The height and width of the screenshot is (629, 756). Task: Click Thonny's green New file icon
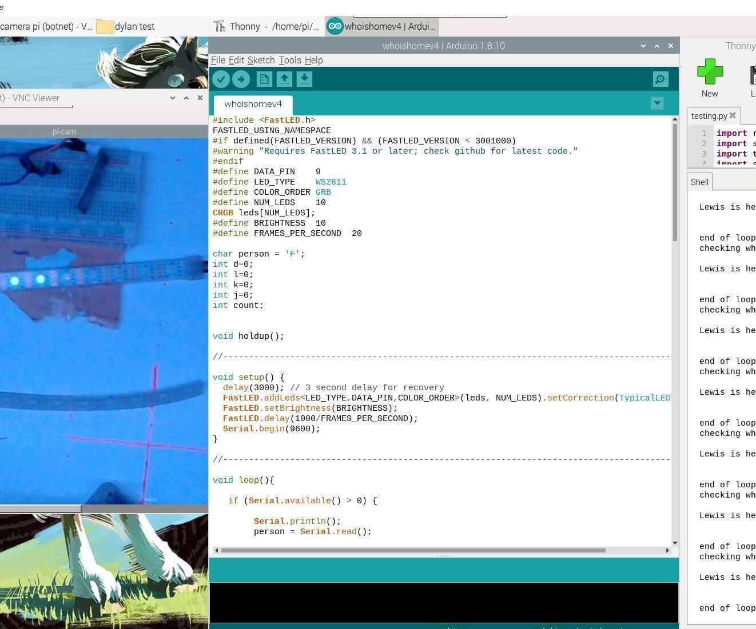pyautogui.click(x=709, y=71)
